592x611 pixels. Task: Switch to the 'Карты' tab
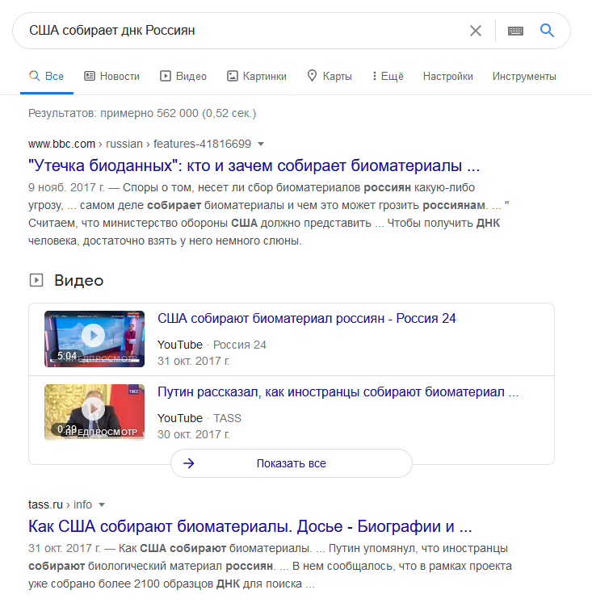(x=330, y=76)
